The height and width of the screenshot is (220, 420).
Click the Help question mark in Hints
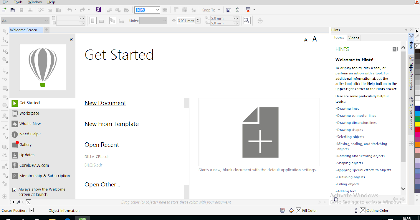click(x=395, y=49)
